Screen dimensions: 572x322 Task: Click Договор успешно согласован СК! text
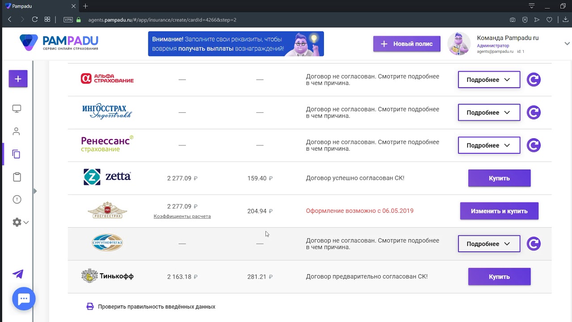(x=355, y=178)
